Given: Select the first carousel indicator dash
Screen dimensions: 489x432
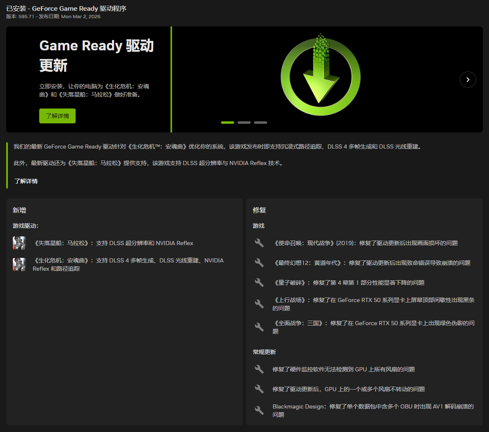Looking at the screenshot, I should (227, 123).
